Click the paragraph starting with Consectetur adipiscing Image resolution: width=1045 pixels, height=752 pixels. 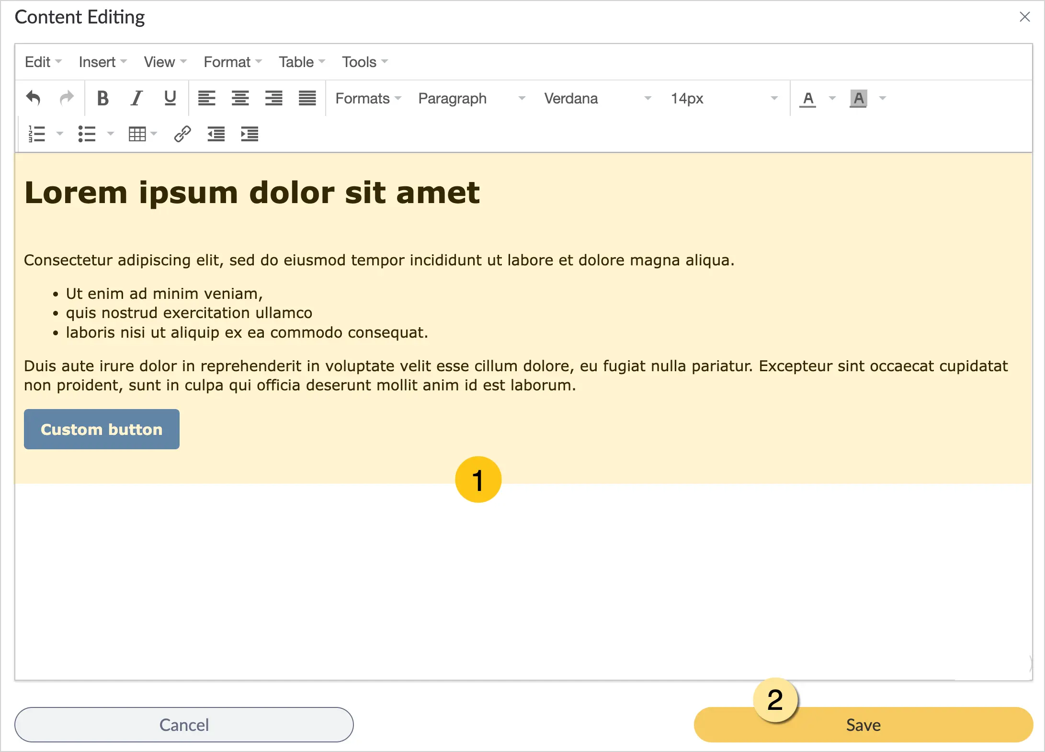(x=379, y=260)
